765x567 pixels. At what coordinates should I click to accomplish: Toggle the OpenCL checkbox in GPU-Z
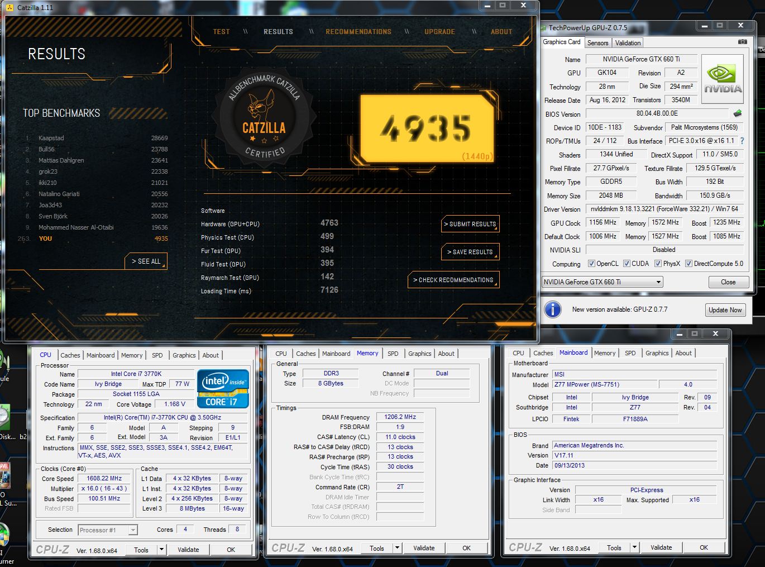click(591, 264)
